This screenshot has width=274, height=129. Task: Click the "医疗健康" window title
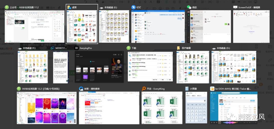click(x=186, y=48)
